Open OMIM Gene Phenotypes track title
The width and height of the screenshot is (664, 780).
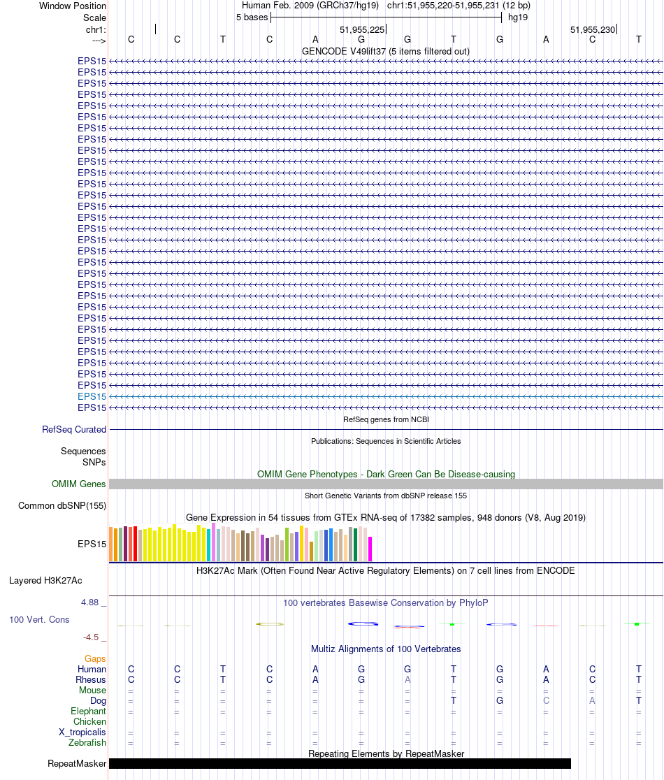point(386,474)
